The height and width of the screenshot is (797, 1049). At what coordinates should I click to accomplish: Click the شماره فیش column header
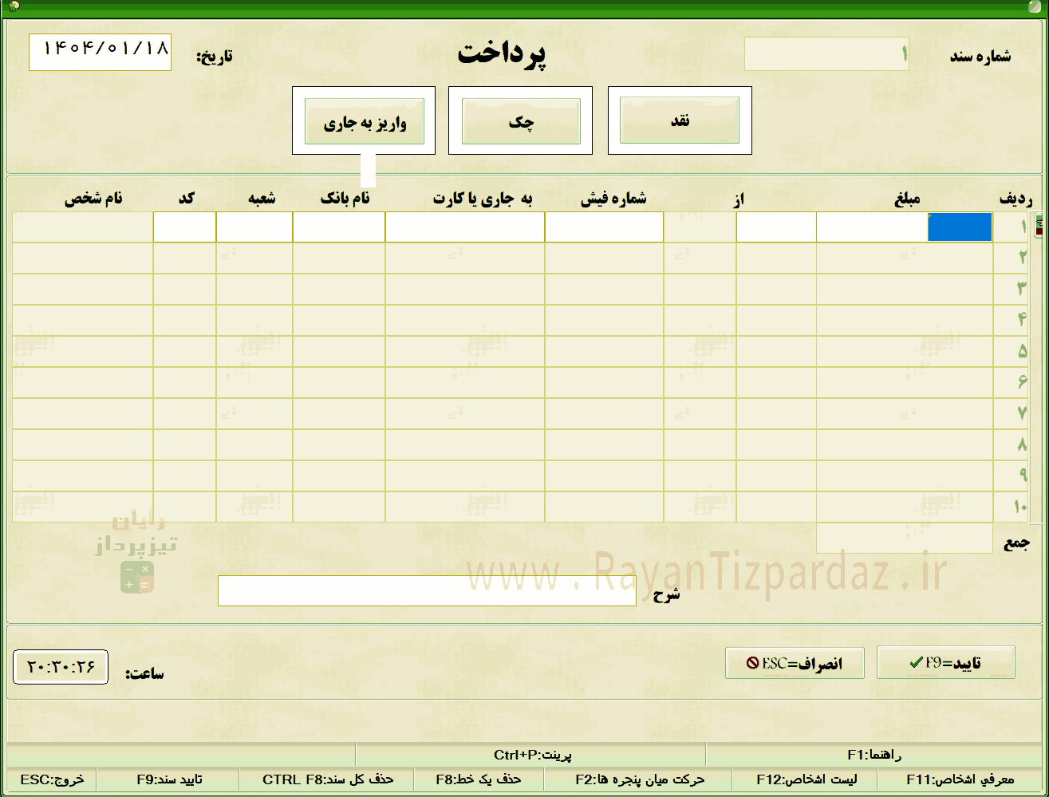coord(613,199)
